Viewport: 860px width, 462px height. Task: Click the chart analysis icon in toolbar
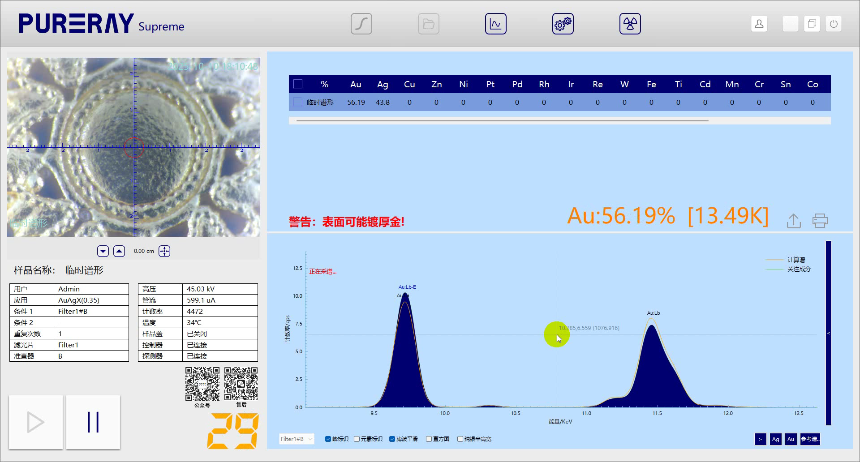(495, 24)
